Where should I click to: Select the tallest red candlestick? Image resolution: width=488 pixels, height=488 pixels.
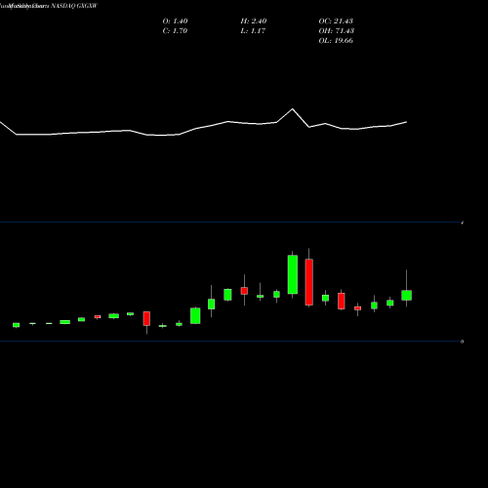[x=309, y=282]
